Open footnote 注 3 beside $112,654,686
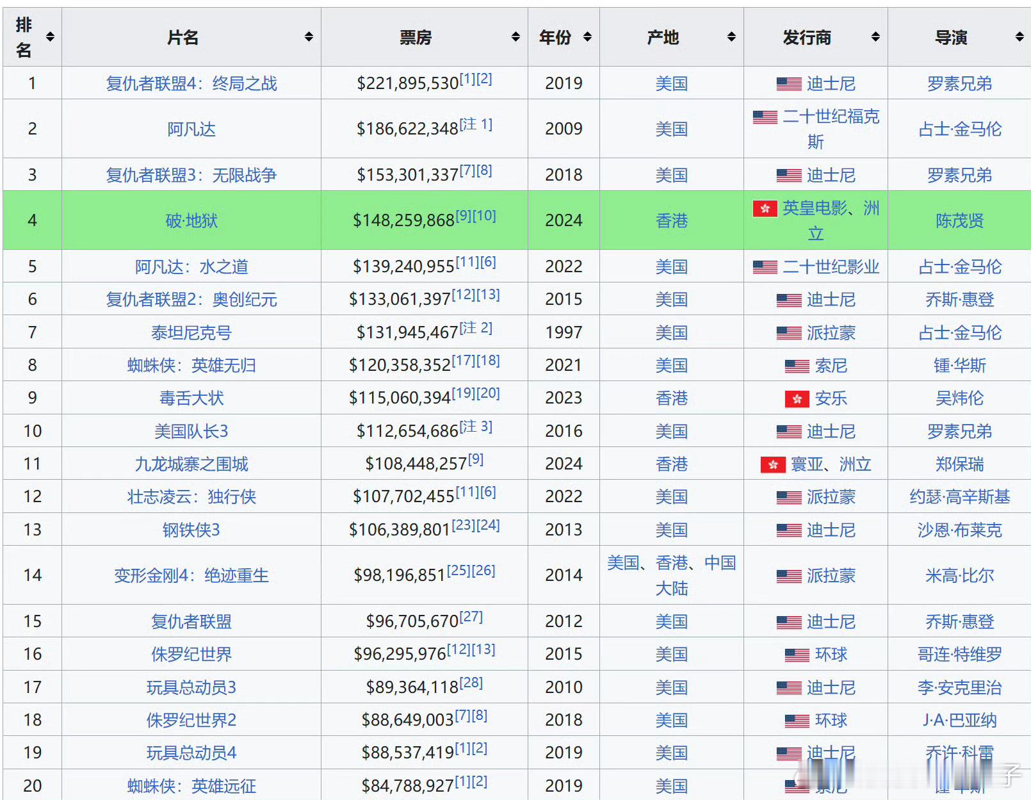The height and width of the screenshot is (800, 1031). 476,427
